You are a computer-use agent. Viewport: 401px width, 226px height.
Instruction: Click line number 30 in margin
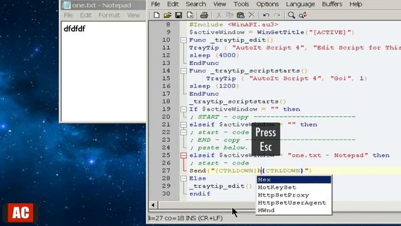[166, 194]
